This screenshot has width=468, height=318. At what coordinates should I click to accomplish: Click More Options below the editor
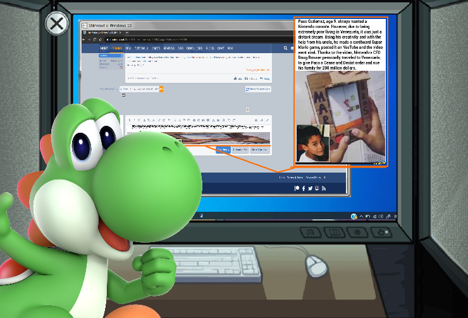click(259, 150)
